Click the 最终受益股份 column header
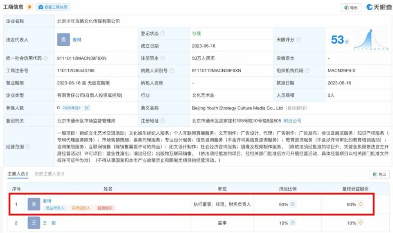393x233 pixels. (355, 189)
